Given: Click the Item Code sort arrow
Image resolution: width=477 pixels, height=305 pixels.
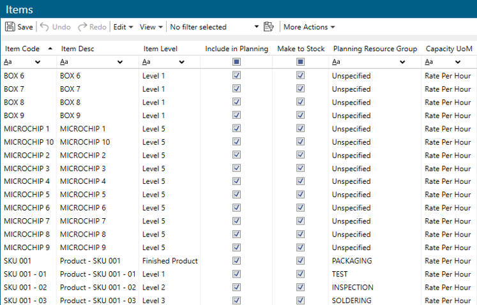Looking at the screenshot, I should tap(50, 48).
